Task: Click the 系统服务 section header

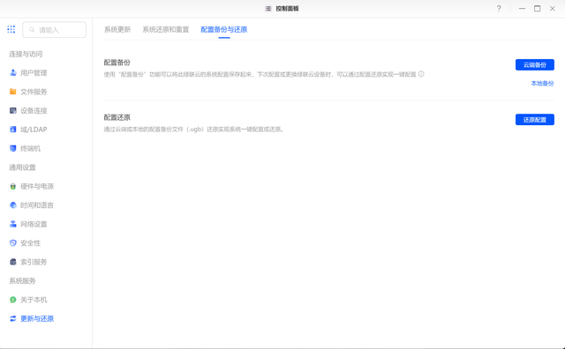Action: [x=22, y=280]
